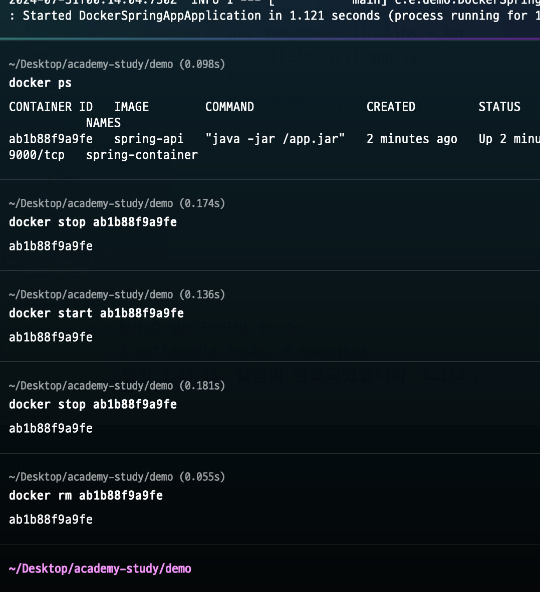Click the prompt path with (0.136s) timing
Screen dimensions: 540x592
[x=117, y=294]
